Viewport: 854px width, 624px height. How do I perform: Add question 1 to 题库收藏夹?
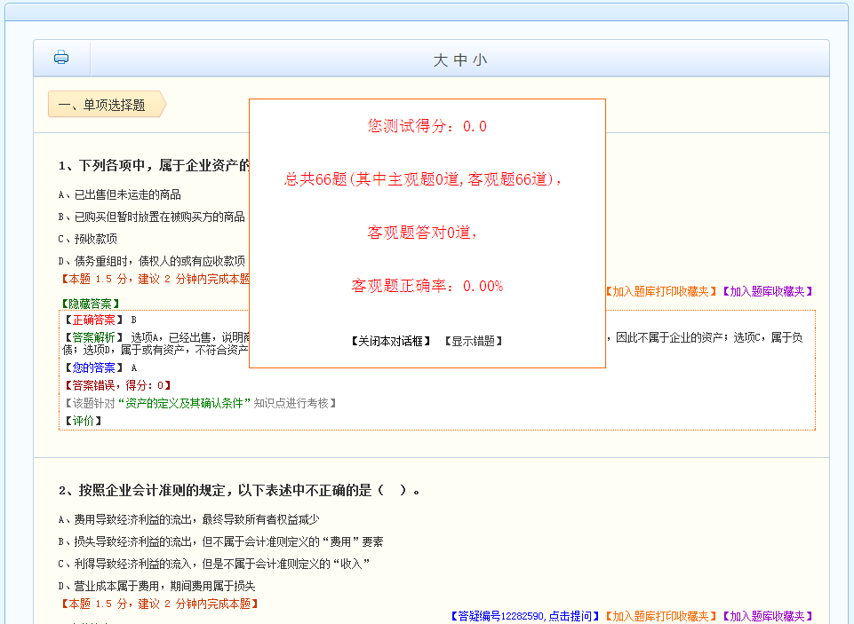(767, 291)
